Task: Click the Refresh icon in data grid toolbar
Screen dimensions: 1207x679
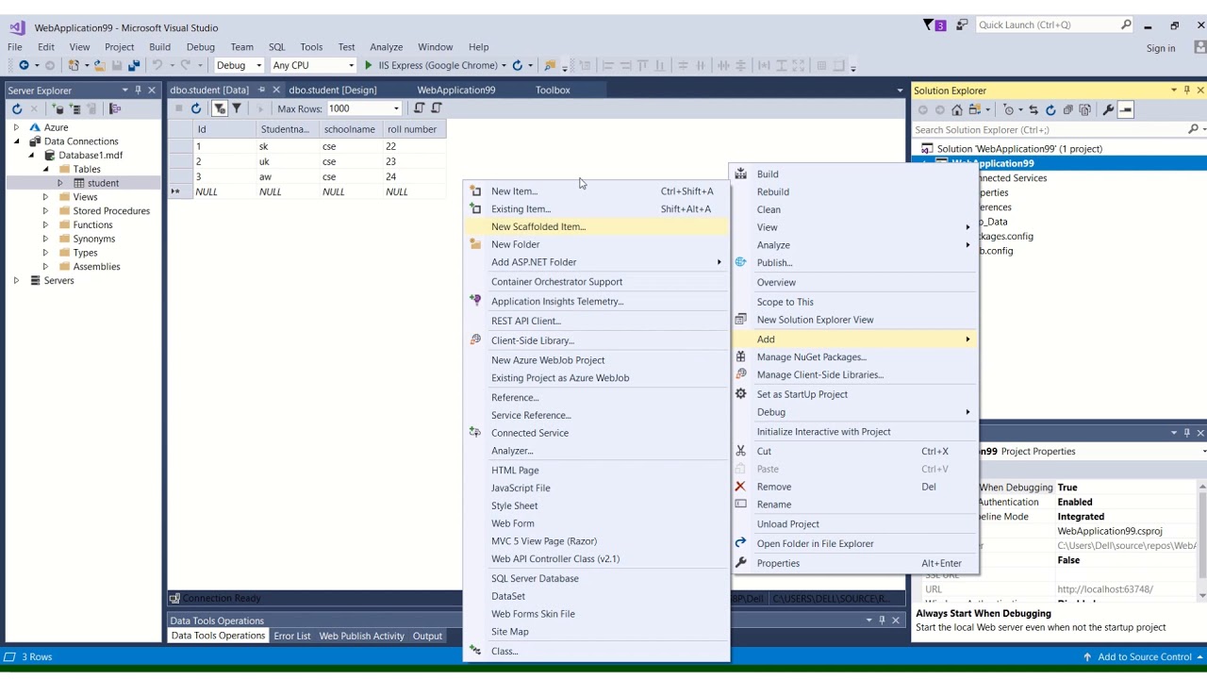Action: [x=196, y=108]
